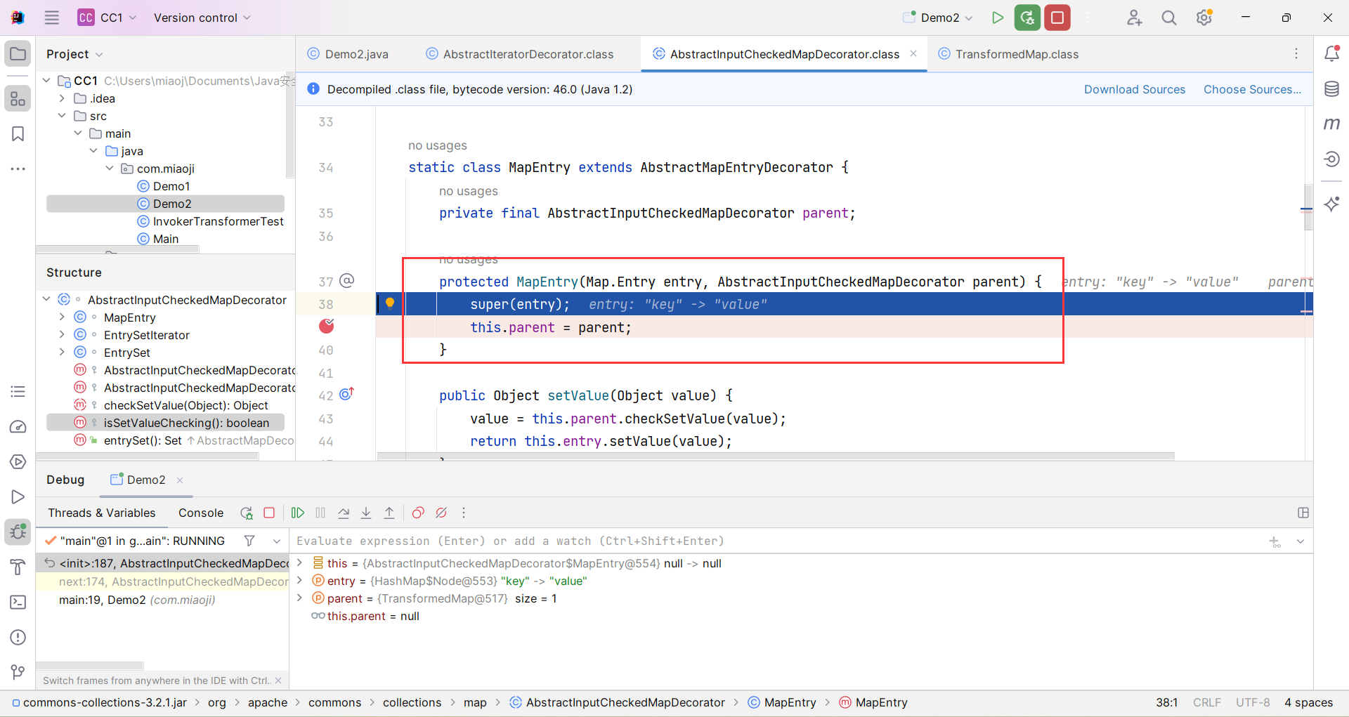
Task: Click the Step Into debug icon
Action: pos(366,513)
